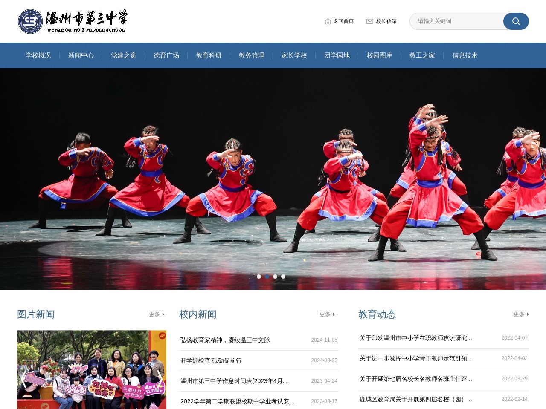
Task: Open the 信息技术 menu
Action: point(465,55)
